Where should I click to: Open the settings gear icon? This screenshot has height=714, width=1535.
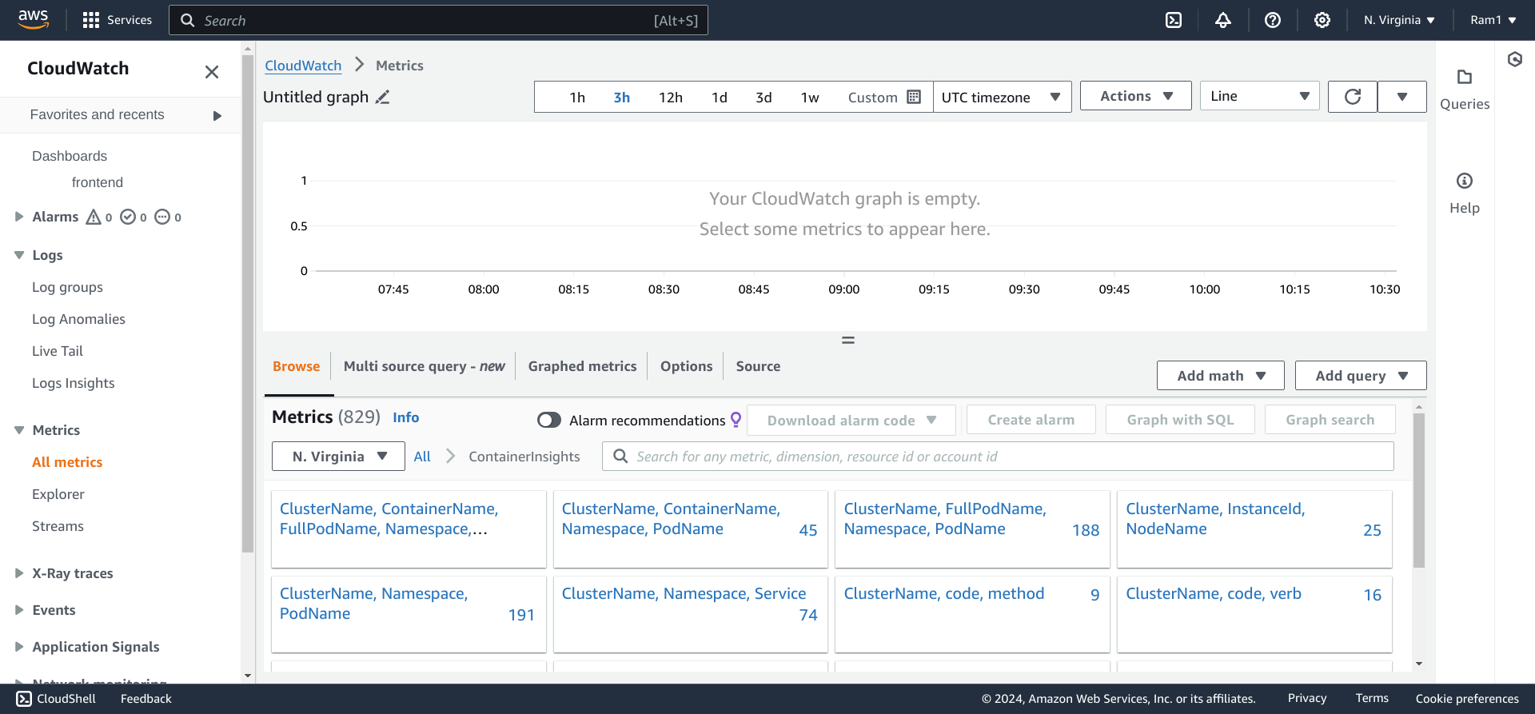coord(1322,20)
